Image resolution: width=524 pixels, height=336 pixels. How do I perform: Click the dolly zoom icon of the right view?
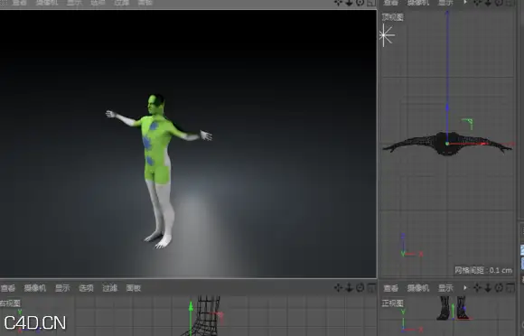[349, 287]
